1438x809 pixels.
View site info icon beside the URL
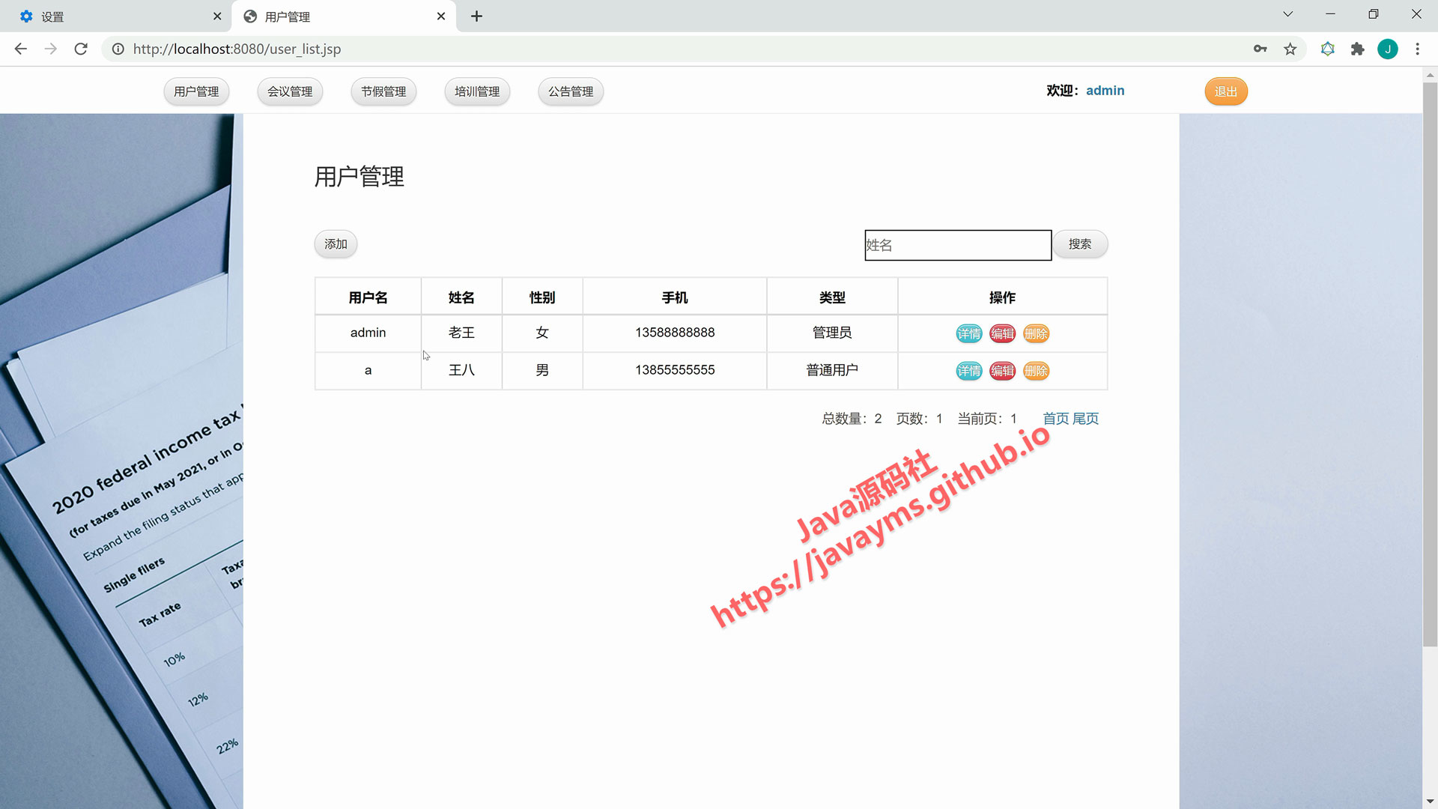[x=118, y=49]
